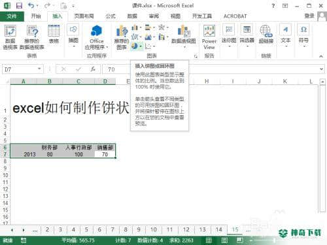327x245 pixels.
Task: Switch to Page Layout view
Action: point(224,240)
